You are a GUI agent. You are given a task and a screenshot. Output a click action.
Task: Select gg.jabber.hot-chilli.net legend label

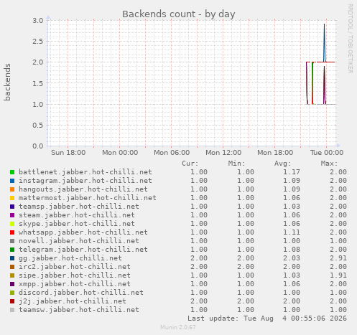70,258
